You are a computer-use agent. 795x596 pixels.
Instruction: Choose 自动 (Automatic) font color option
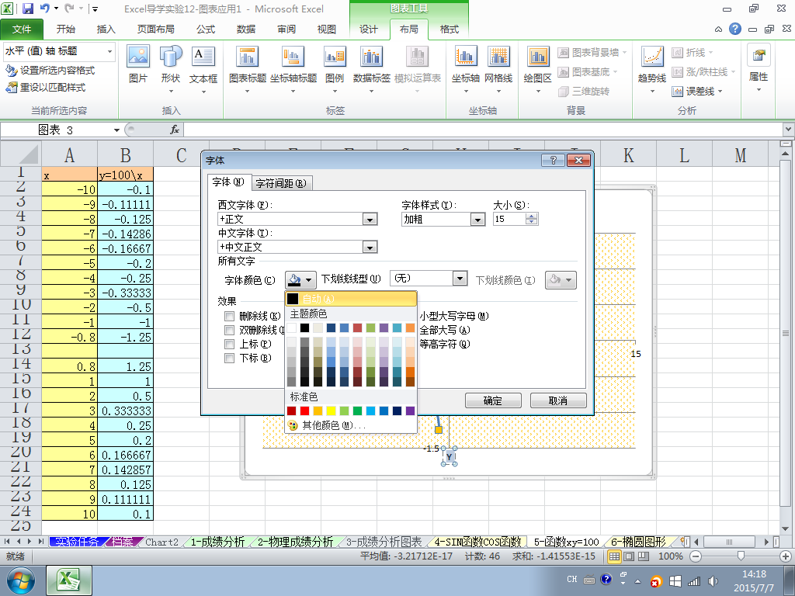(351, 299)
